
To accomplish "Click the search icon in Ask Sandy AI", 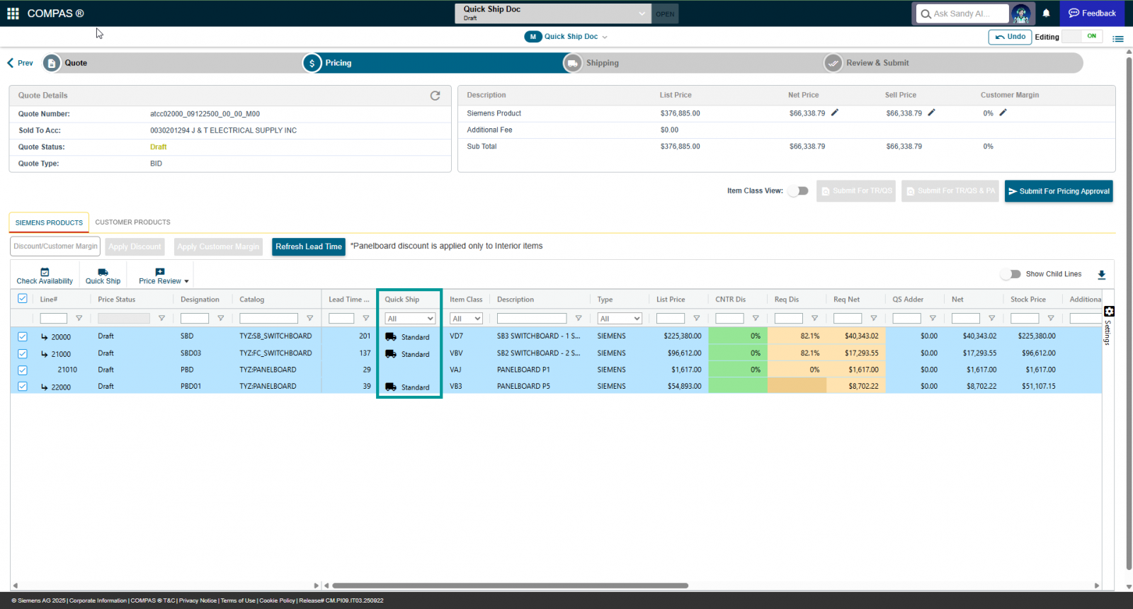I will [x=926, y=13].
